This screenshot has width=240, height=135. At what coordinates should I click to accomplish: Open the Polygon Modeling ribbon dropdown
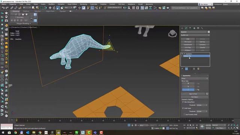pos(24,24)
